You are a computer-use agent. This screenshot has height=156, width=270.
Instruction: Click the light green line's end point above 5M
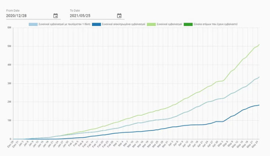click(259, 44)
